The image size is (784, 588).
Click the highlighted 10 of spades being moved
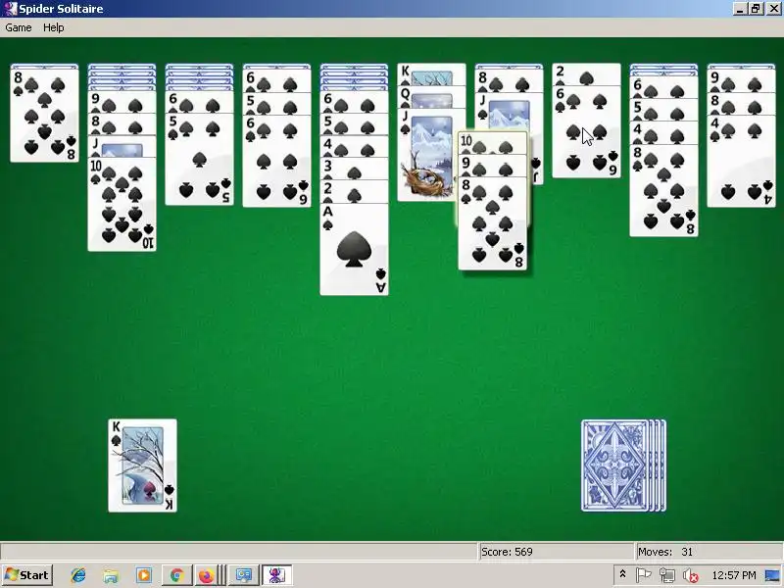pyautogui.click(x=493, y=143)
